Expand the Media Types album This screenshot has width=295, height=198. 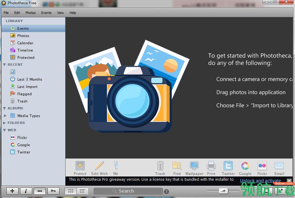click(x=5, y=116)
